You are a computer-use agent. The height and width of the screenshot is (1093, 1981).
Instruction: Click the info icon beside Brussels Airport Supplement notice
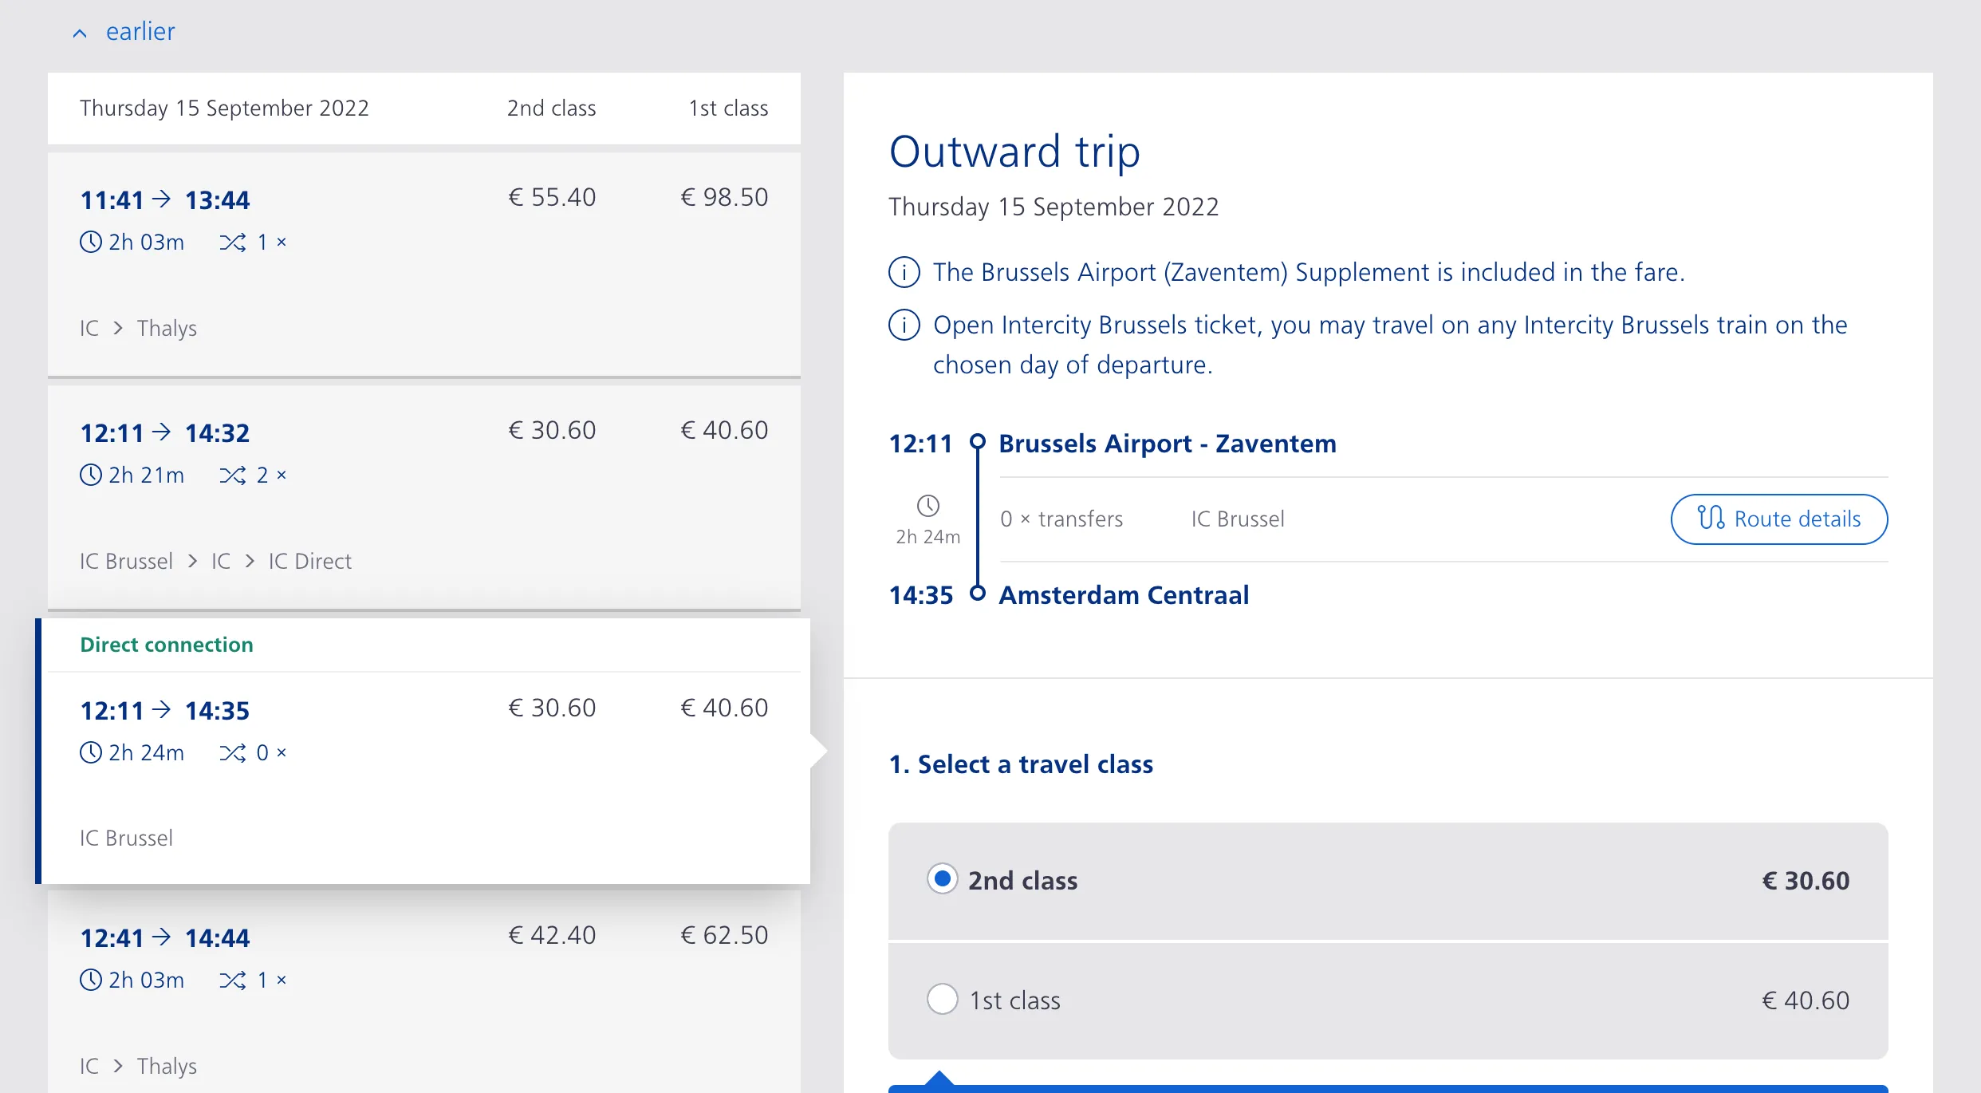904,272
